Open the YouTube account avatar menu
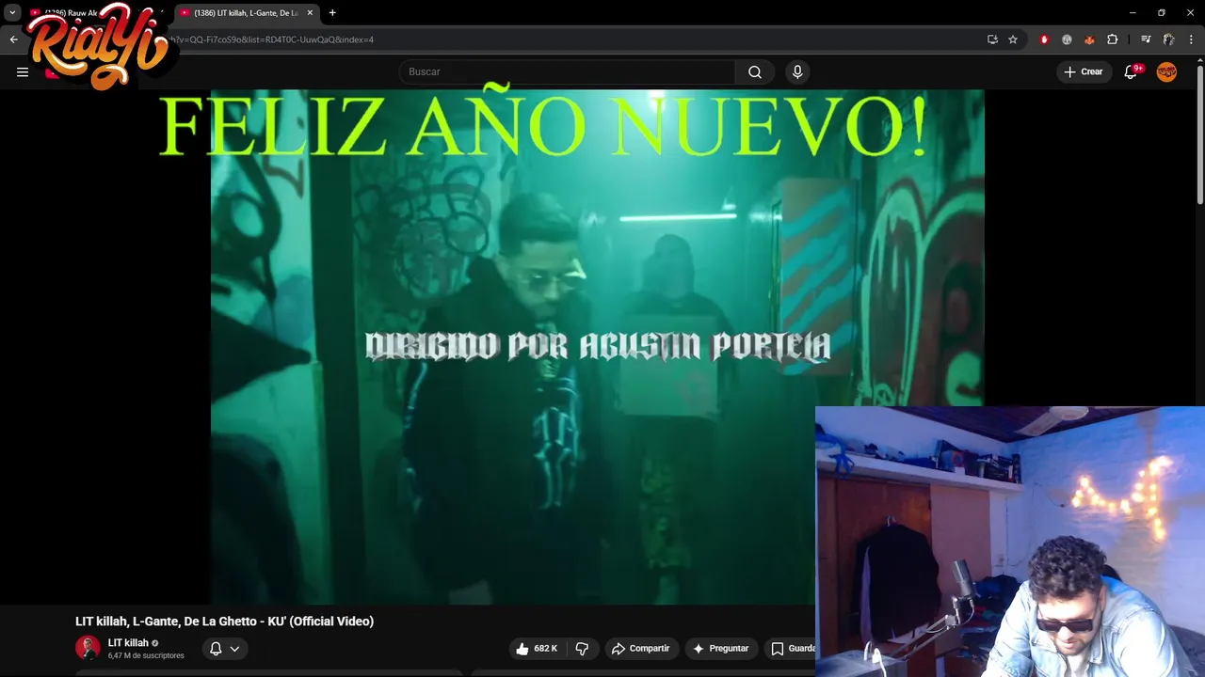1205x677 pixels. click(1166, 71)
